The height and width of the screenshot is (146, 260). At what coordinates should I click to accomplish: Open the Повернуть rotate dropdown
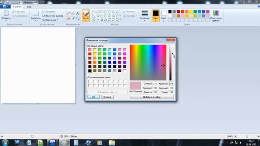(50, 20)
